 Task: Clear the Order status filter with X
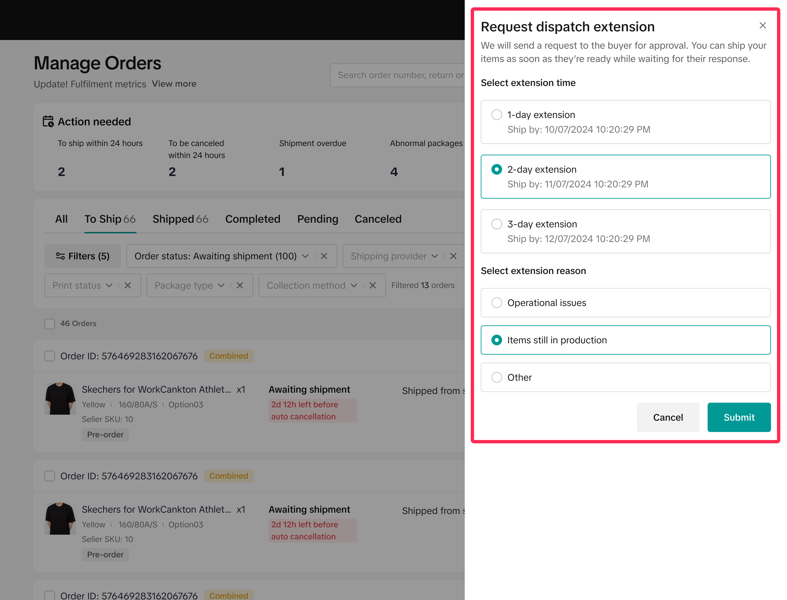[x=324, y=256]
